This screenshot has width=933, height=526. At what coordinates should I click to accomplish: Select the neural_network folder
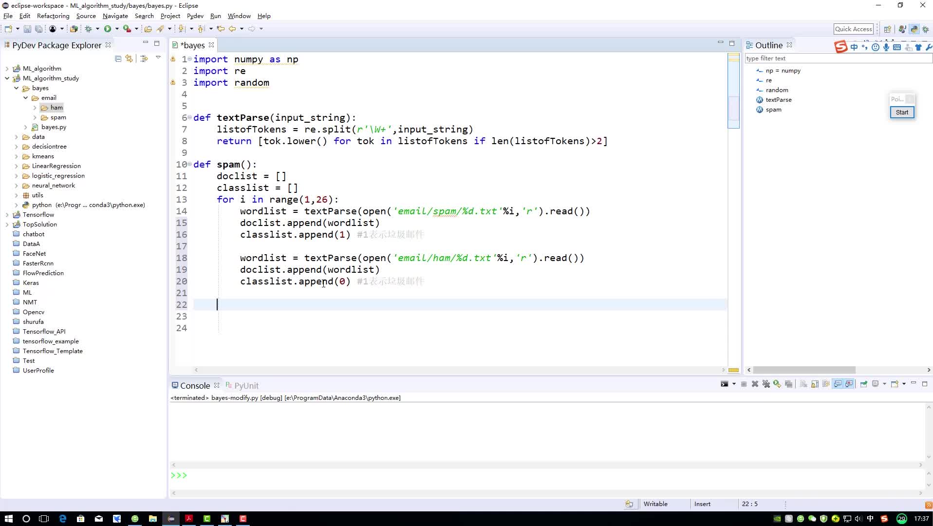pyautogui.click(x=53, y=186)
